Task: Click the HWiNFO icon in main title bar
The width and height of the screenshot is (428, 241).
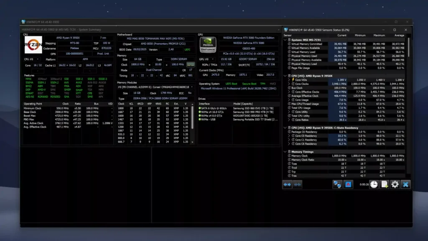Action: click(x=23, y=22)
